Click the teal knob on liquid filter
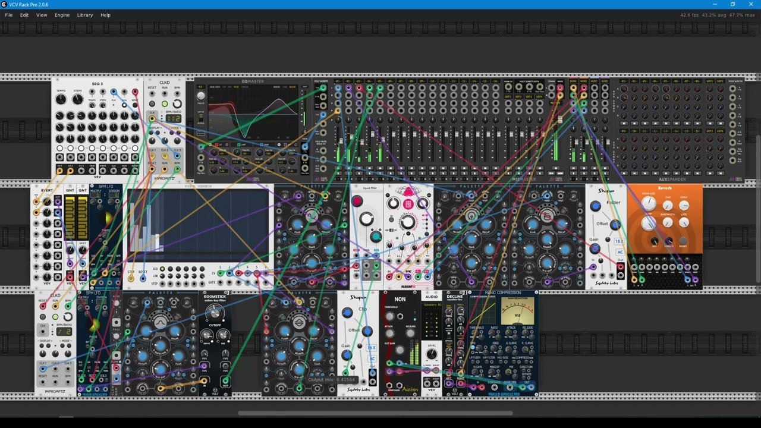 [x=376, y=237]
